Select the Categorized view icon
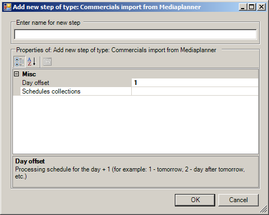This screenshot has width=269, height=215. tap(19, 62)
